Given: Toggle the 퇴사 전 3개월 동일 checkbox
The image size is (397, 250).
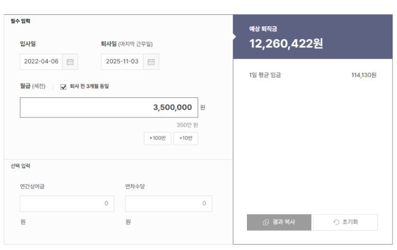Looking at the screenshot, I should [63, 87].
